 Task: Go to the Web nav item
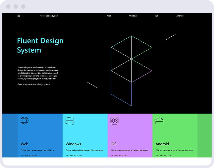(x=109, y=16)
